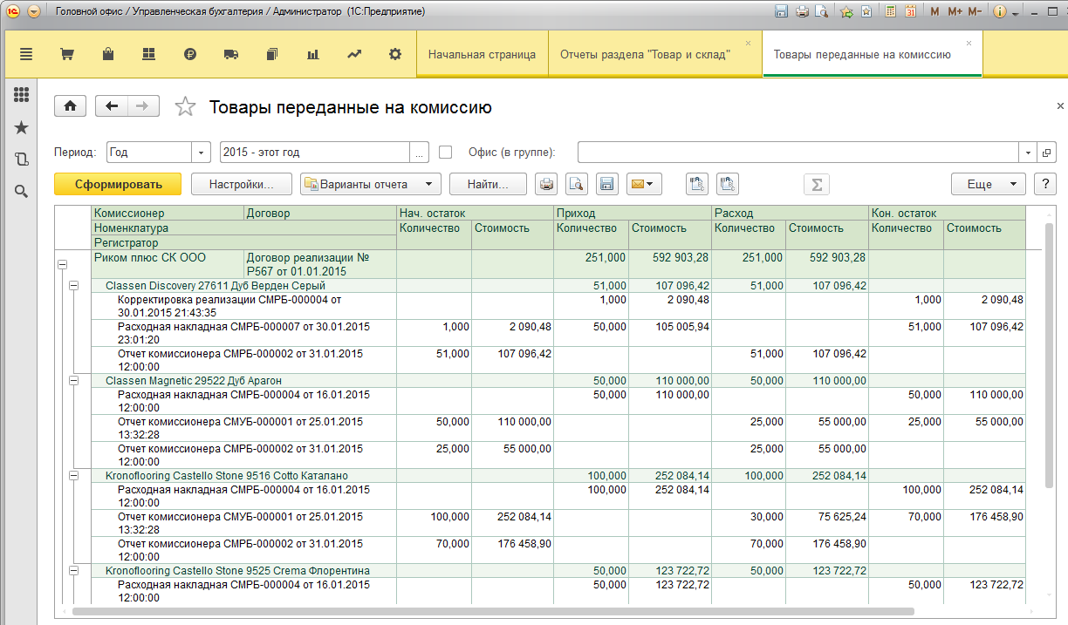Viewport: 1068px width, 625px height.
Task: Open print preview in the report toolbar
Action: click(x=576, y=184)
